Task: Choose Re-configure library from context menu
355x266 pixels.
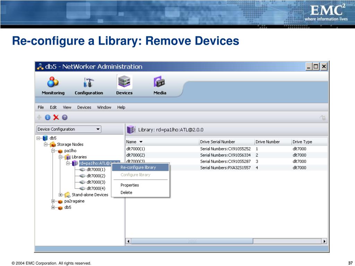Action: click(x=141, y=167)
